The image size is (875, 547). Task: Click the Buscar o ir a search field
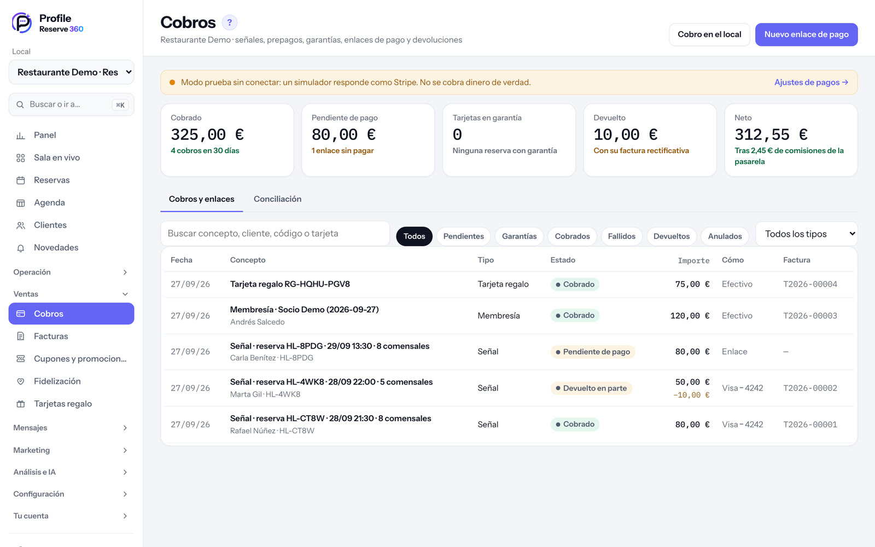pyautogui.click(x=71, y=104)
